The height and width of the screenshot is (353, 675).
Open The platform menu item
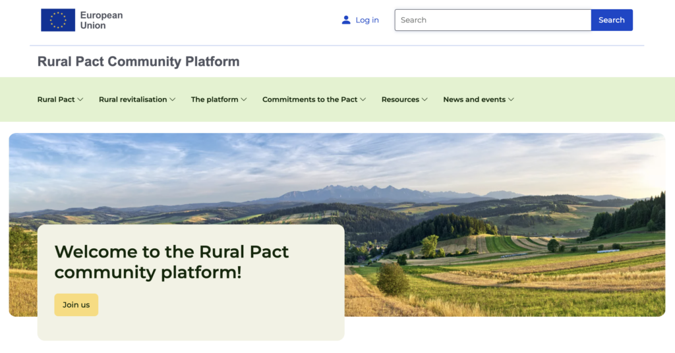214,99
